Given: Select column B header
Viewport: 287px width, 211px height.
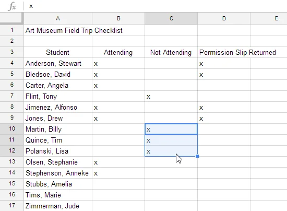Looking at the screenshot, I should click(118, 18).
